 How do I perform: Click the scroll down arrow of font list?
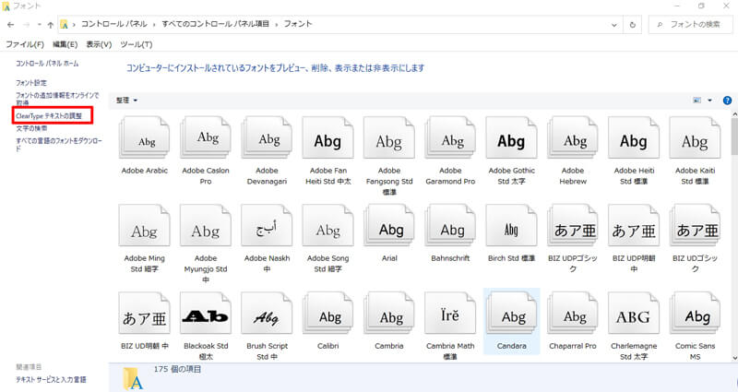pyautogui.click(x=734, y=358)
